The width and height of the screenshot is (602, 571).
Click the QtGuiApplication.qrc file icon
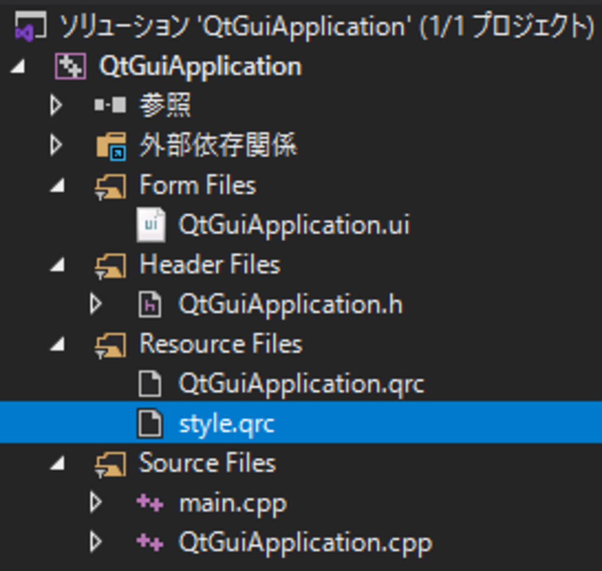click(x=150, y=384)
